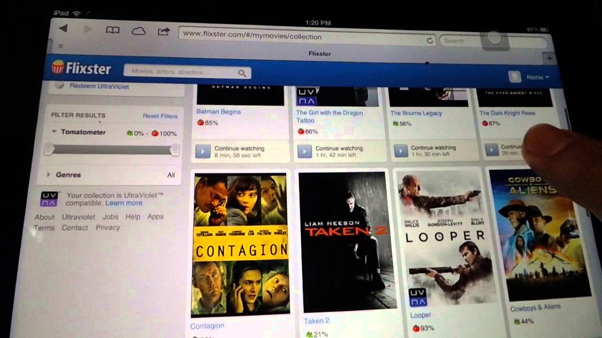
Task: Tap the Safari share icon
Action: click(x=163, y=31)
